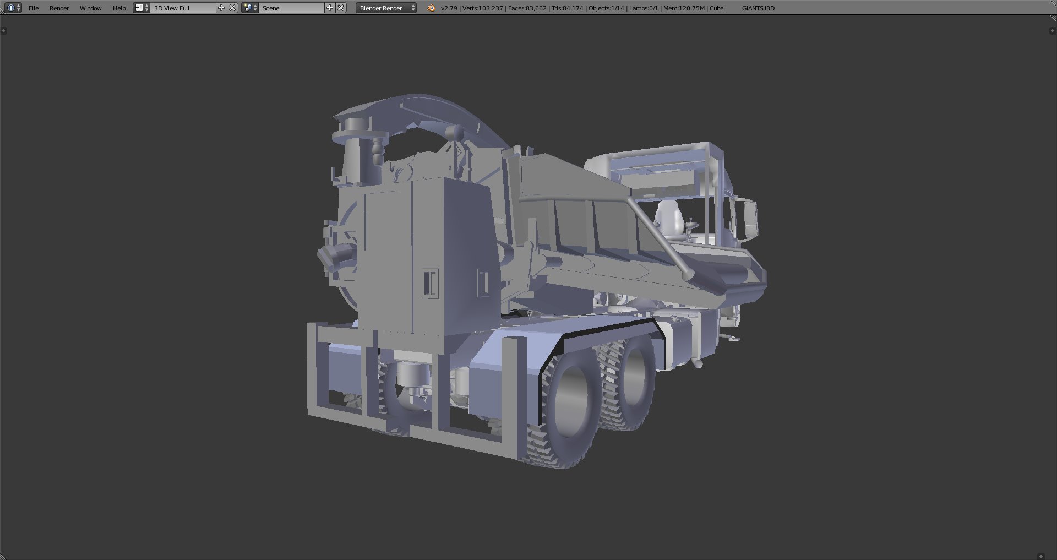
Task: Open the Window menu
Action: pyautogui.click(x=90, y=8)
